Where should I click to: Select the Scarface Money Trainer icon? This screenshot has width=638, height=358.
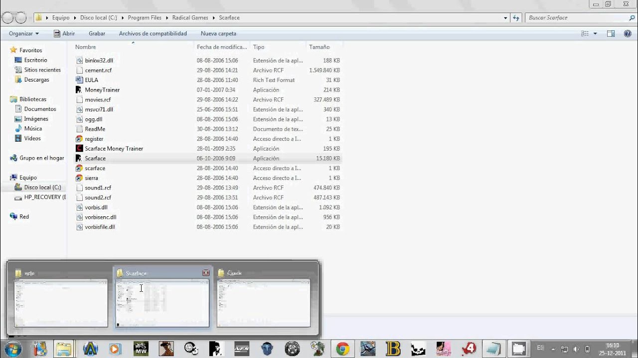pyautogui.click(x=79, y=148)
